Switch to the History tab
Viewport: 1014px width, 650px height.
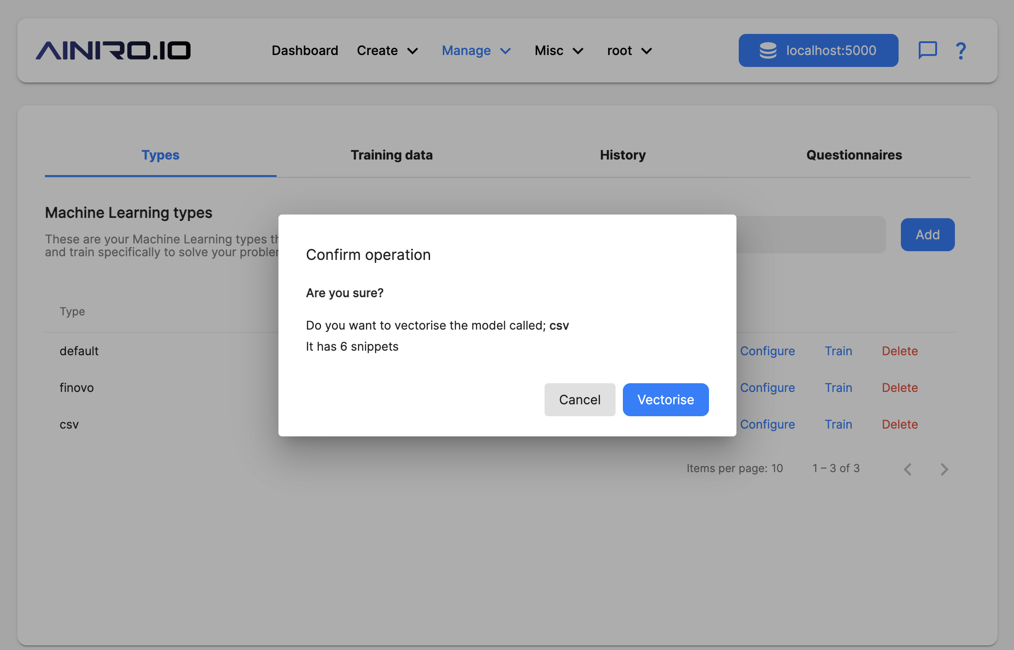click(x=623, y=155)
